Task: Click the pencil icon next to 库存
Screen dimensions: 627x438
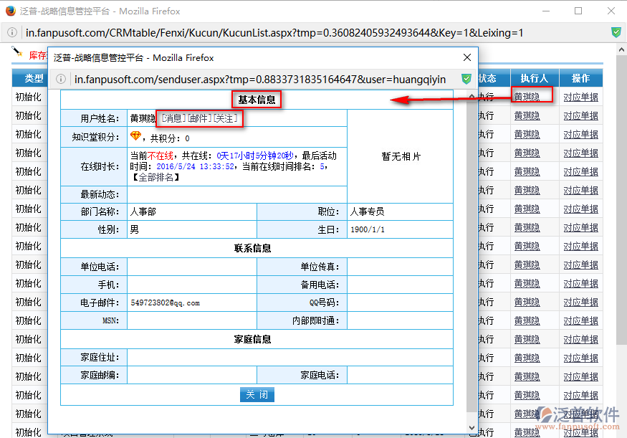Action: 18,52
